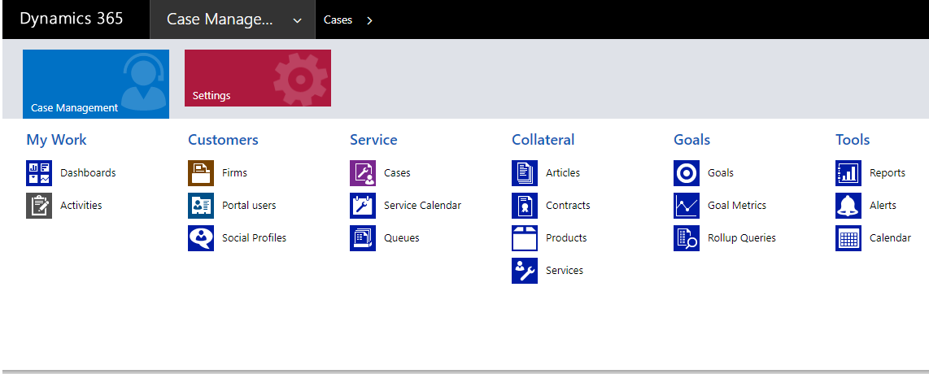929x374 pixels.
Task: Open the Firms folder icon
Action: coord(201,173)
